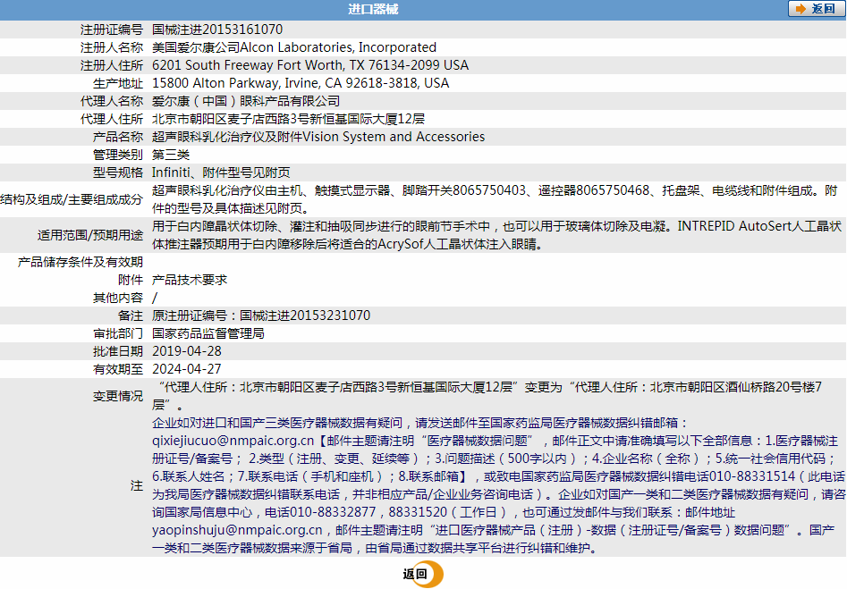Select product name Vision System and Accessories

[x=394, y=137]
